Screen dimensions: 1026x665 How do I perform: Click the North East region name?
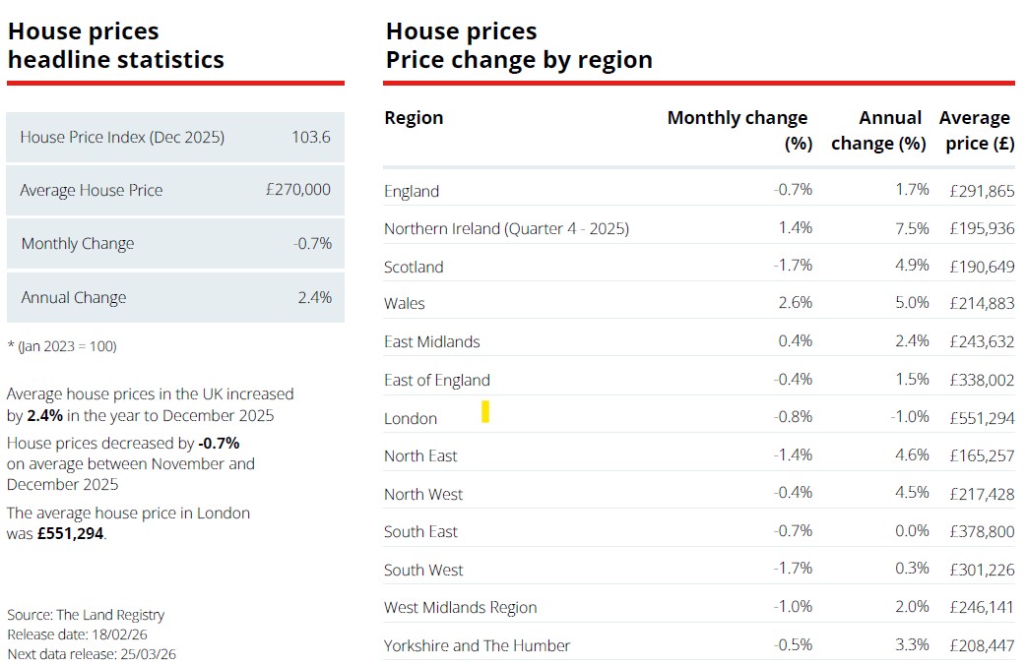[420, 455]
